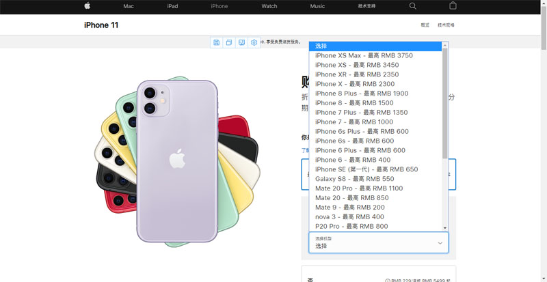Click the dropdown list's scroll-down arrow
Screen dimensions: 547x282
[445, 227]
